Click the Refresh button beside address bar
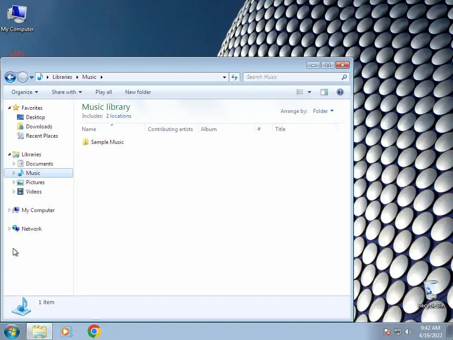The width and height of the screenshot is (453, 340). tap(234, 77)
